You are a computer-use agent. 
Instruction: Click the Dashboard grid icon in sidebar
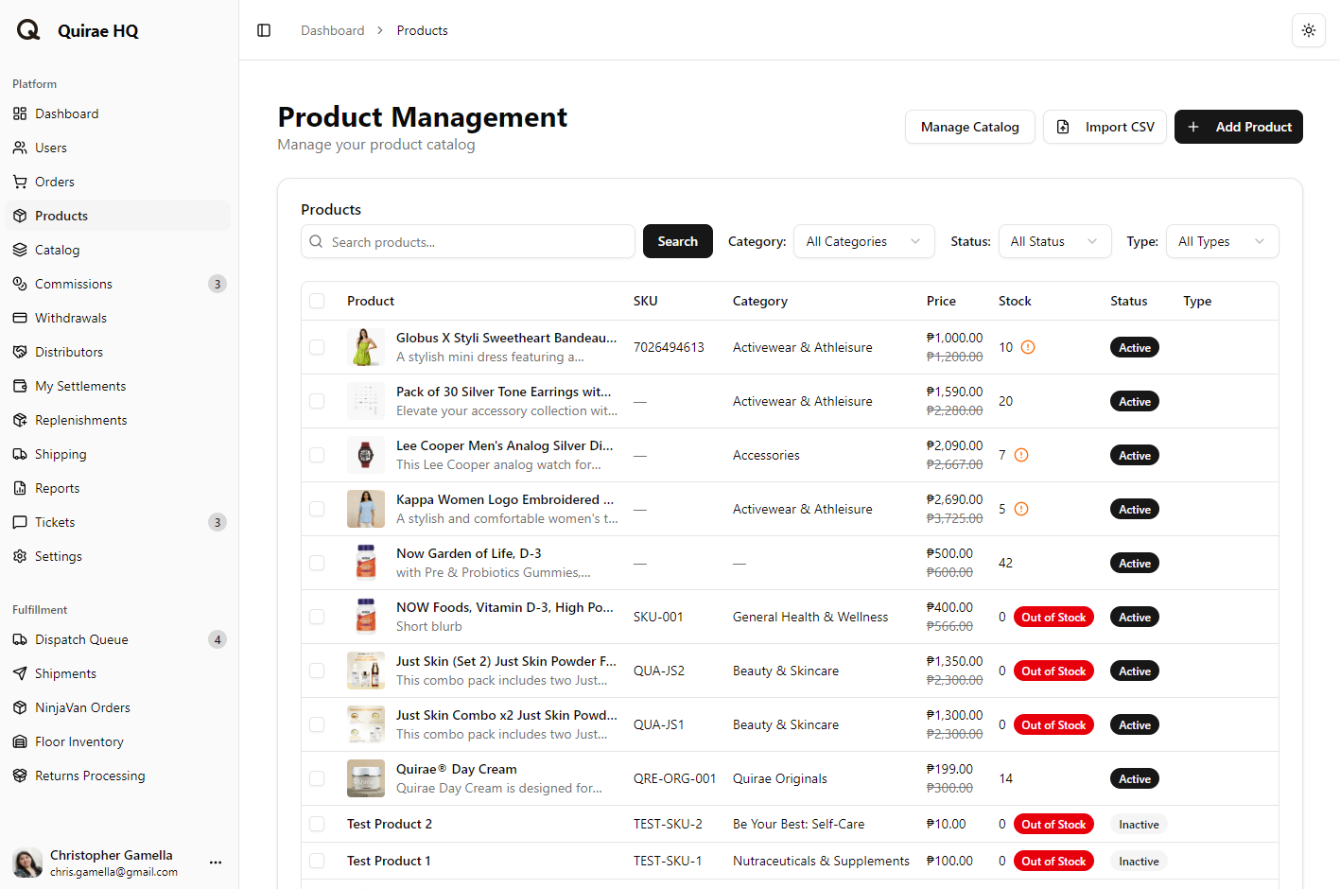[x=20, y=113]
